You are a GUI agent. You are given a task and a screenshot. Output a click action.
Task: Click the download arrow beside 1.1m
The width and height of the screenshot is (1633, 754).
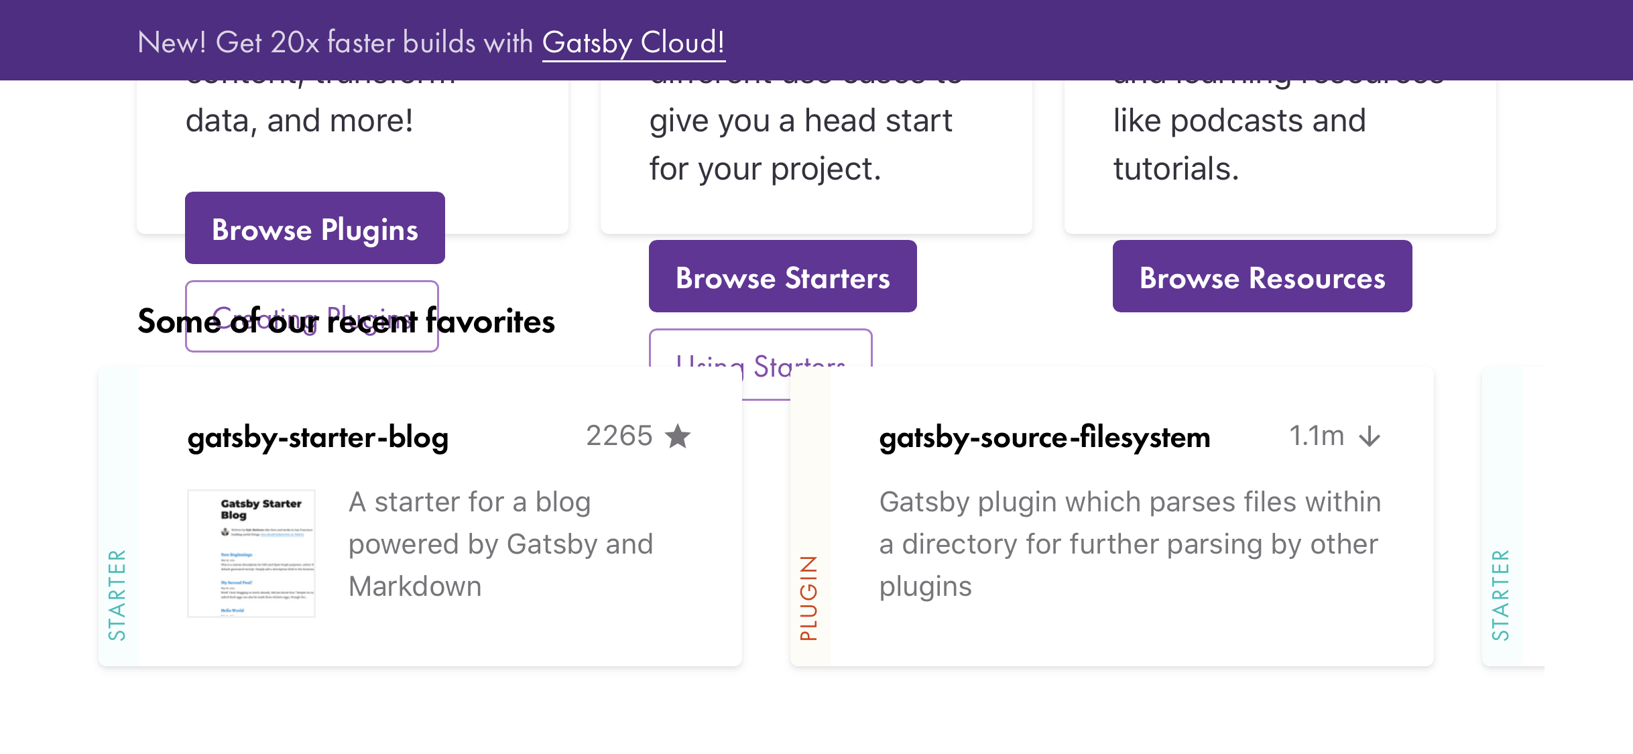click(1370, 437)
